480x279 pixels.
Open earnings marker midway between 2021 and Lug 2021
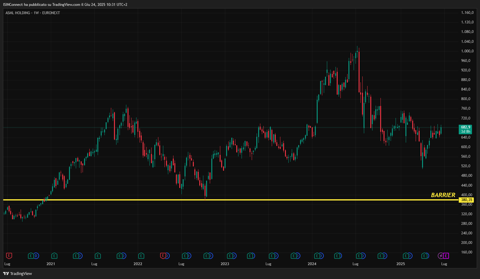pyautogui.click(x=76, y=256)
